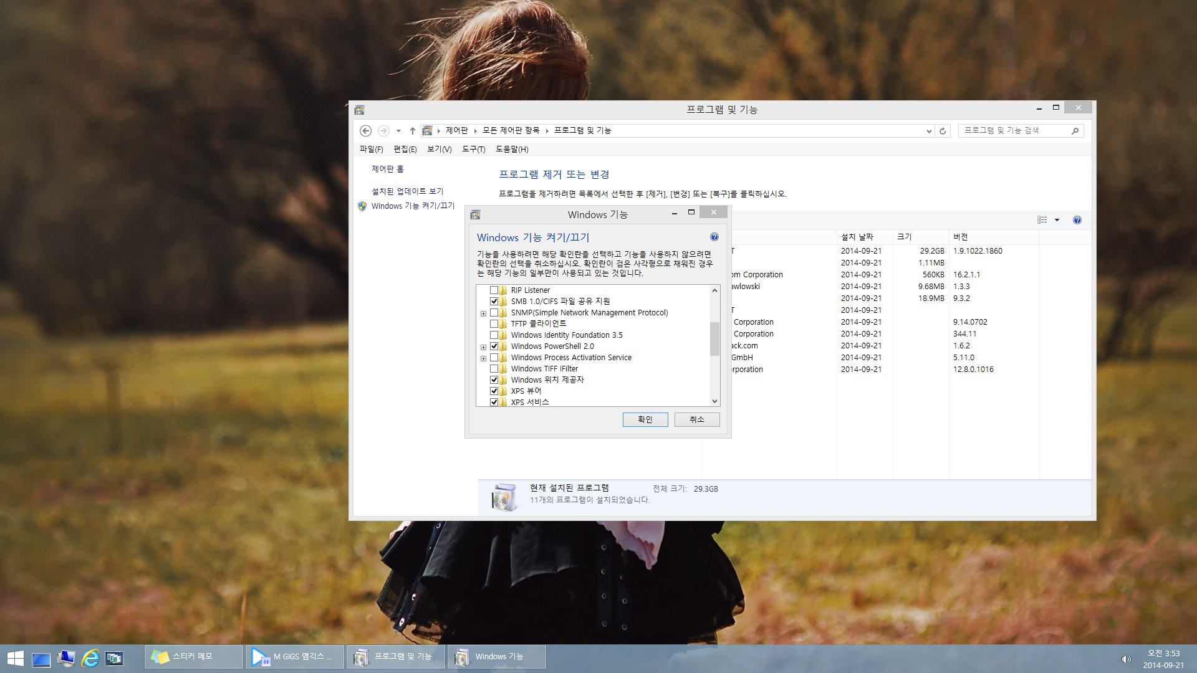The width and height of the screenshot is (1197, 673).
Task: Open the computer icon on taskbar
Action: 65,658
